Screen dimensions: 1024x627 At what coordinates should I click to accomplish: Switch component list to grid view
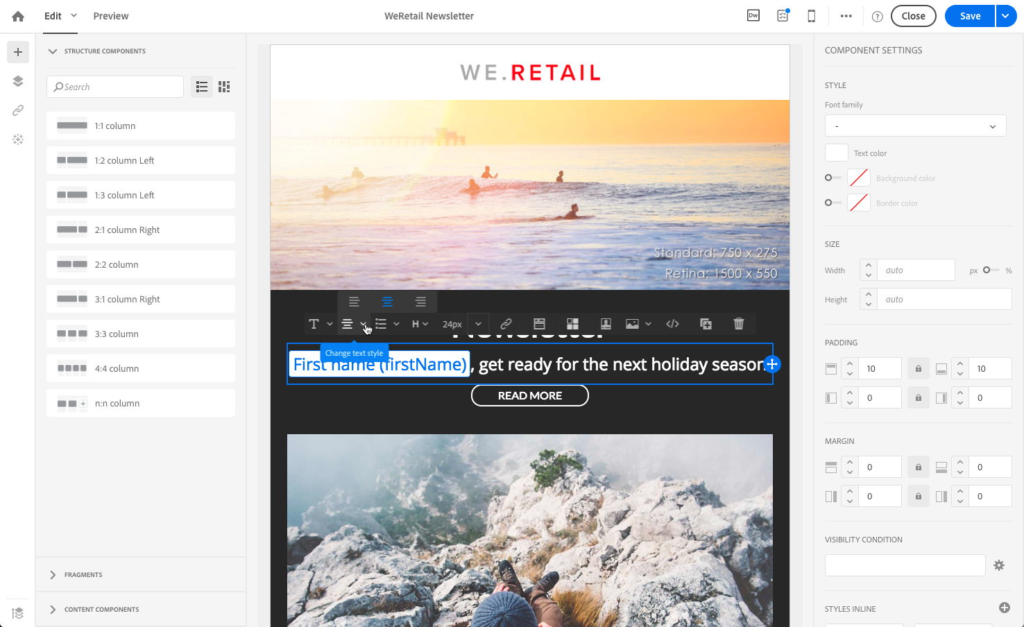point(224,87)
